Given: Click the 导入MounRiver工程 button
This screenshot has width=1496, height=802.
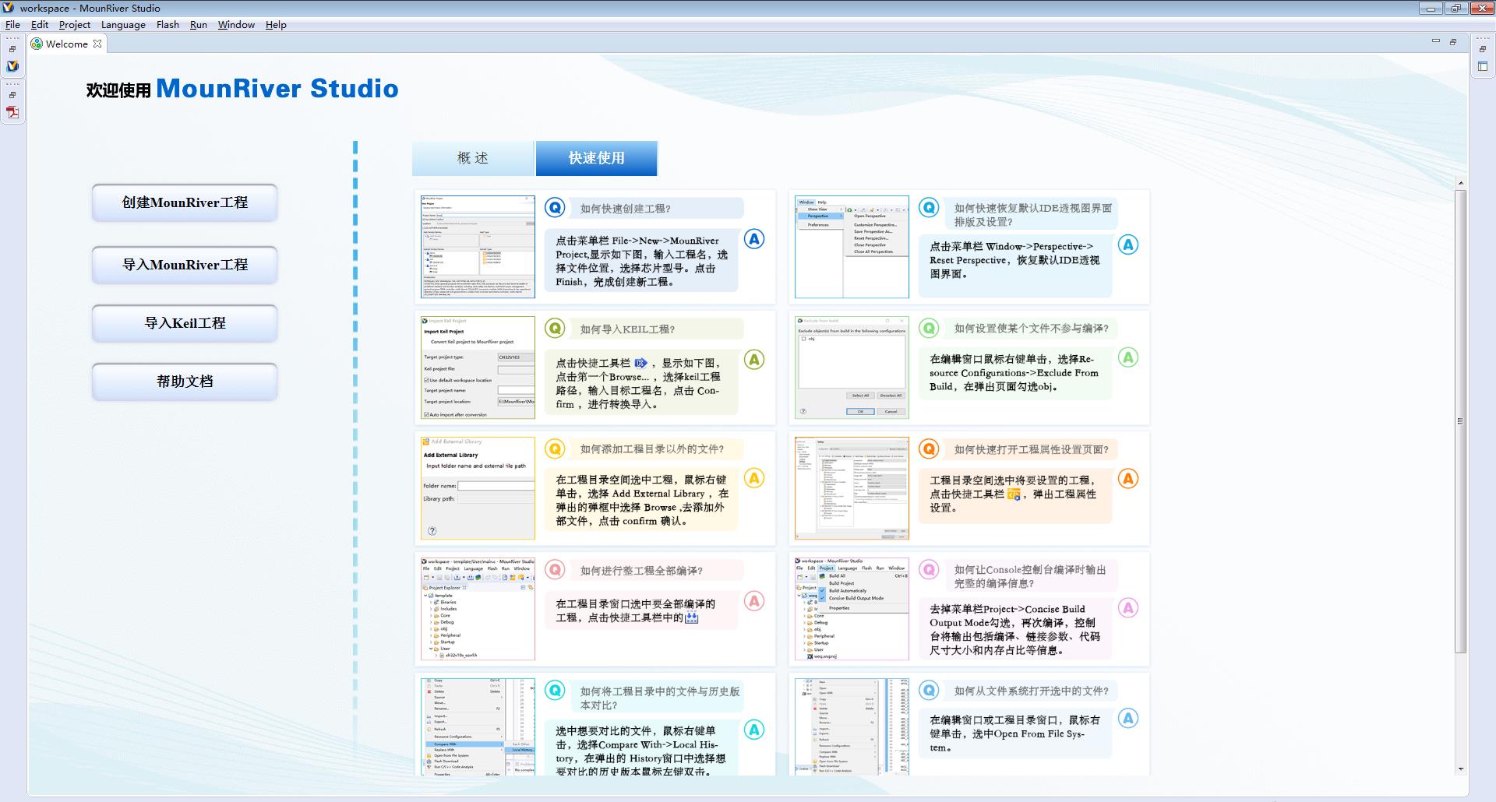Looking at the screenshot, I should [185, 265].
